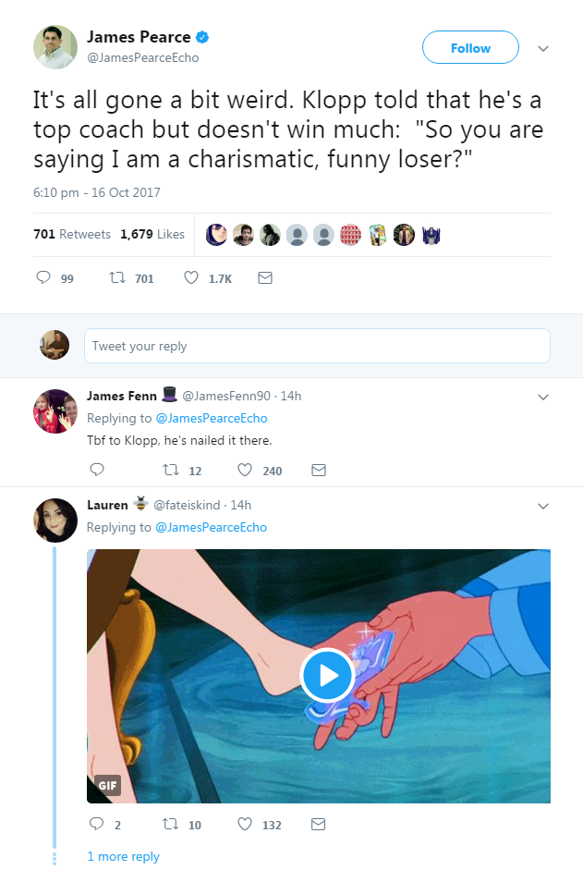The height and width of the screenshot is (870, 583).
Task: Like Lauren's GIF tweet with 132
Action: 245,824
